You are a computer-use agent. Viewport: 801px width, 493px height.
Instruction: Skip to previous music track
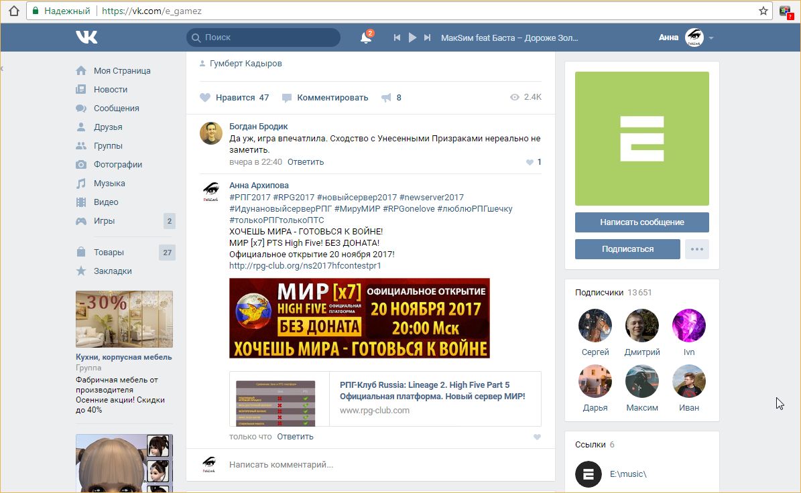click(397, 38)
